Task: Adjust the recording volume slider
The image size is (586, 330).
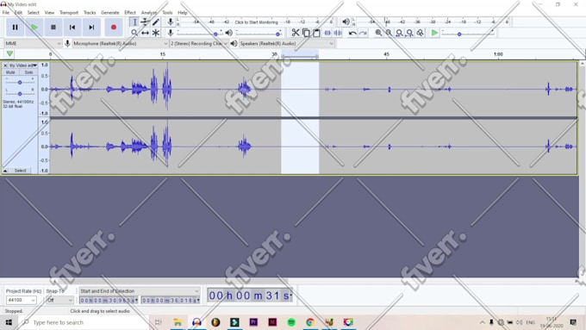Action: [200, 34]
